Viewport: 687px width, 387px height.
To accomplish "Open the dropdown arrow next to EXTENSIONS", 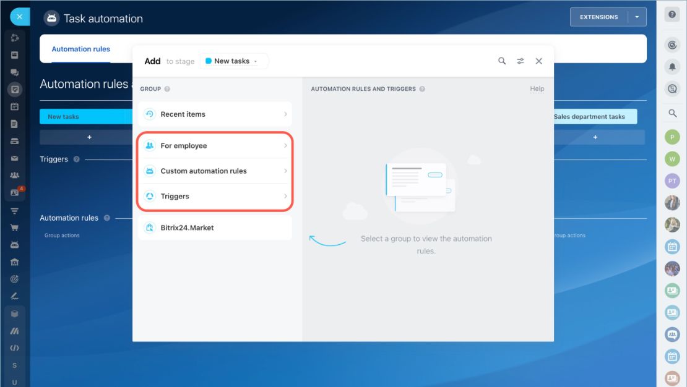I will 637,17.
